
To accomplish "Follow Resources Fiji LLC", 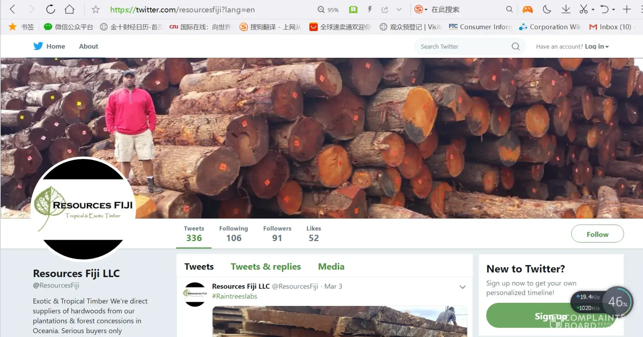I will click(598, 234).
